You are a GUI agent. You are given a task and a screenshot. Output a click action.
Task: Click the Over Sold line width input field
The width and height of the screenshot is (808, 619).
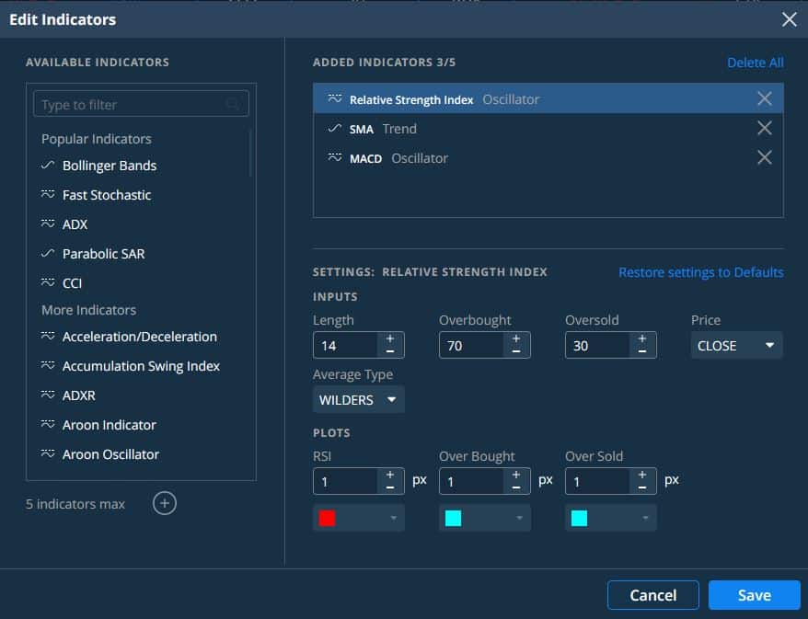coord(597,481)
